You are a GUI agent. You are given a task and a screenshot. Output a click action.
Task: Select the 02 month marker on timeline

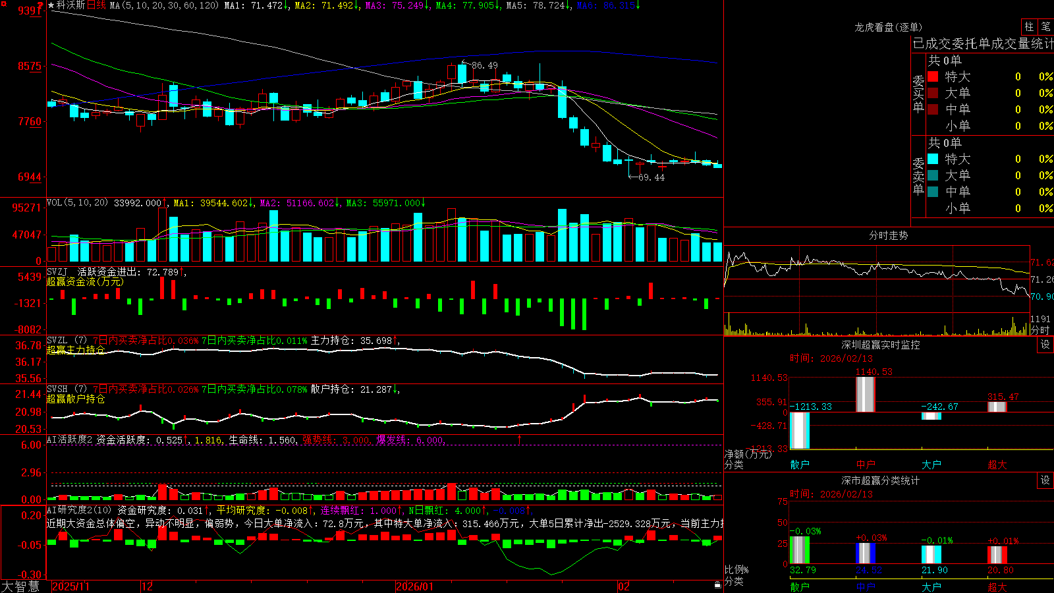(x=624, y=586)
